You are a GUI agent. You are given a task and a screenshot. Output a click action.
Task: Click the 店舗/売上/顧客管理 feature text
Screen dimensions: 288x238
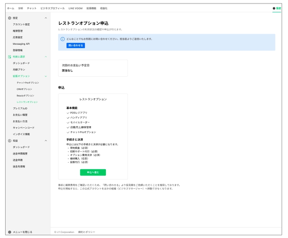pos(81,127)
